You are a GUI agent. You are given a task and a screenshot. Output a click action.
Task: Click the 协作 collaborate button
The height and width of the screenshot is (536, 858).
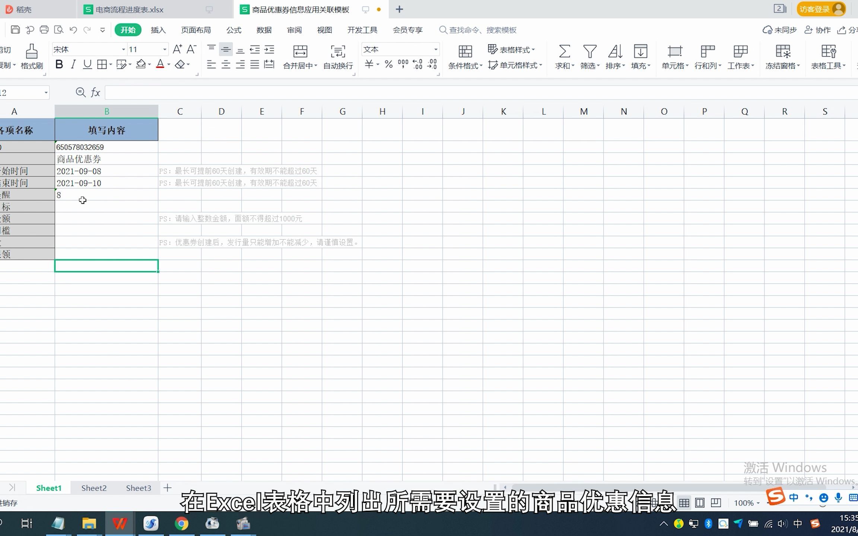(x=818, y=30)
